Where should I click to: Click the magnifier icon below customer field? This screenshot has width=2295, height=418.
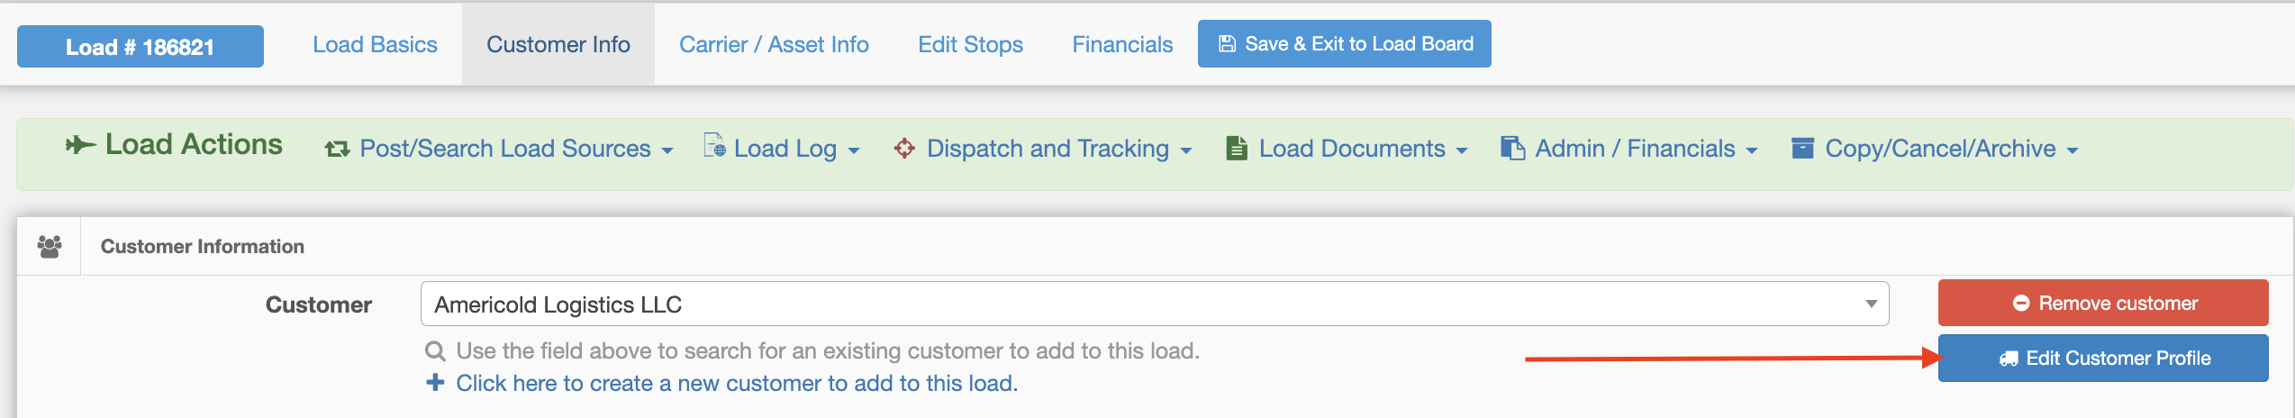(x=436, y=351)
